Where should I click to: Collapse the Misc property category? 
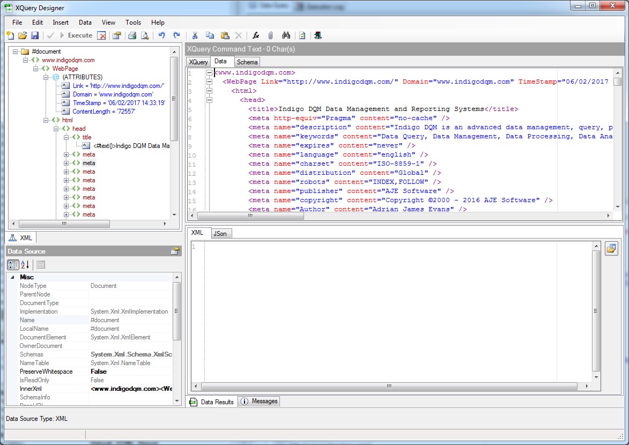[12, 277]
